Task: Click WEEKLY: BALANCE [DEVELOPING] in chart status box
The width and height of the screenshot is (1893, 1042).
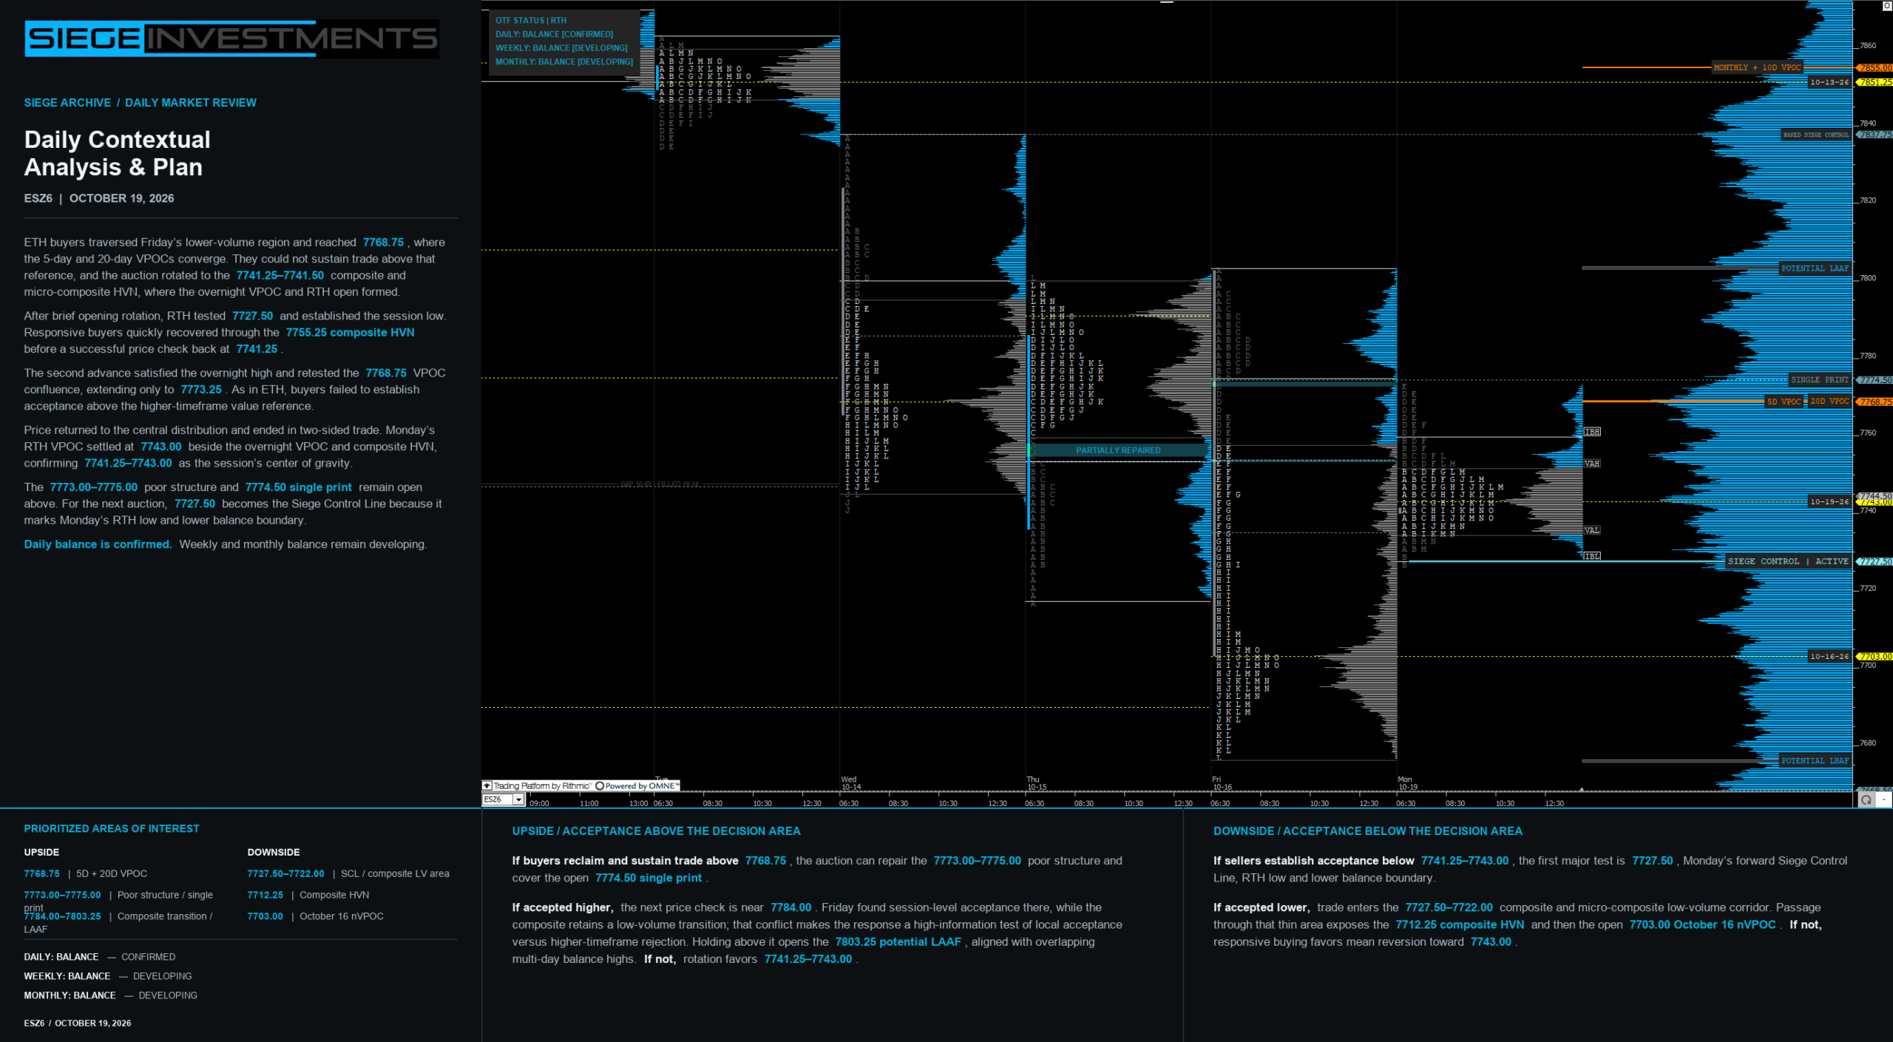Action: click(x=561, y=48)
